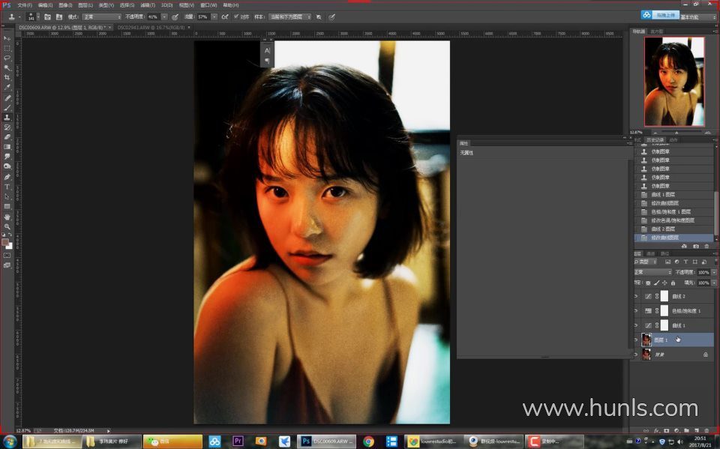Image resolution: width=720 pixels, height=449 pixels.
Task: Open flow 57% slider arrow
Action: pyautogui.click(x=214, y=17)
